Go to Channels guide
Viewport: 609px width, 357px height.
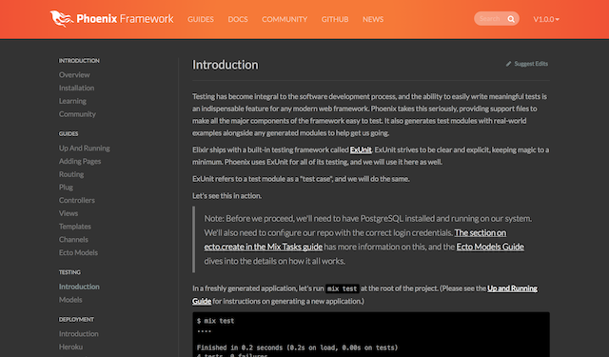tap(73, 239)
